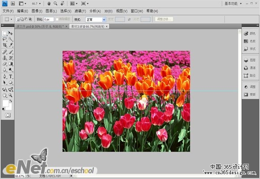Open the 滤镜(T) Filter menu
Image resolution: width=260 pixels, height=179 pixels.
pos(80,11)
